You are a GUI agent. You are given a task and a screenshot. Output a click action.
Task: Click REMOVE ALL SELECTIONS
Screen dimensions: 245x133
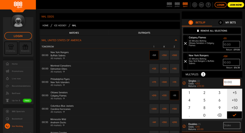(x=212, y=31)
